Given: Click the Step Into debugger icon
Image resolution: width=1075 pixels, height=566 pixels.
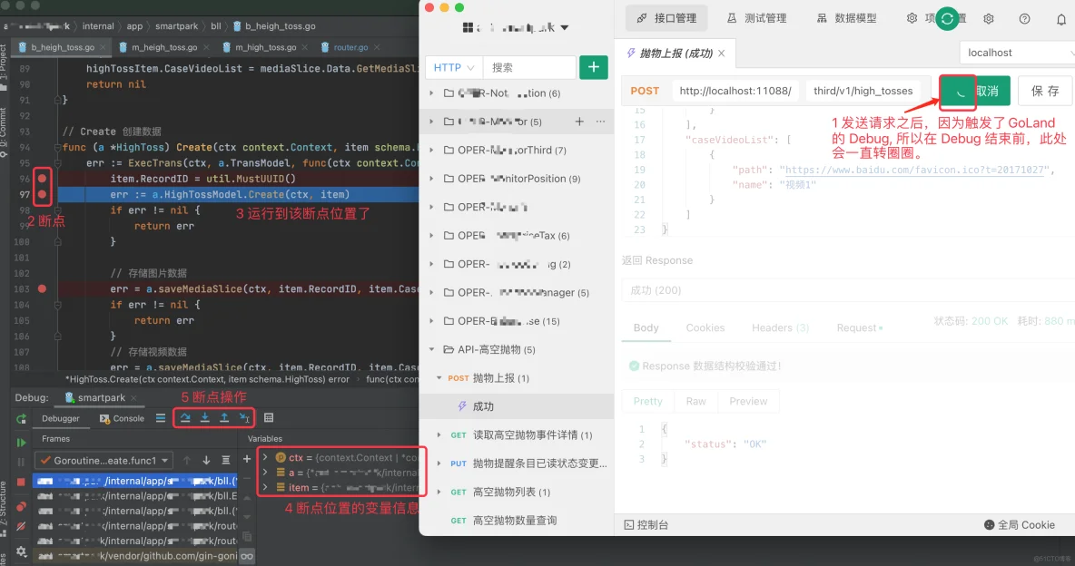Looking at the screenshot, I should (x=204, y=418).
